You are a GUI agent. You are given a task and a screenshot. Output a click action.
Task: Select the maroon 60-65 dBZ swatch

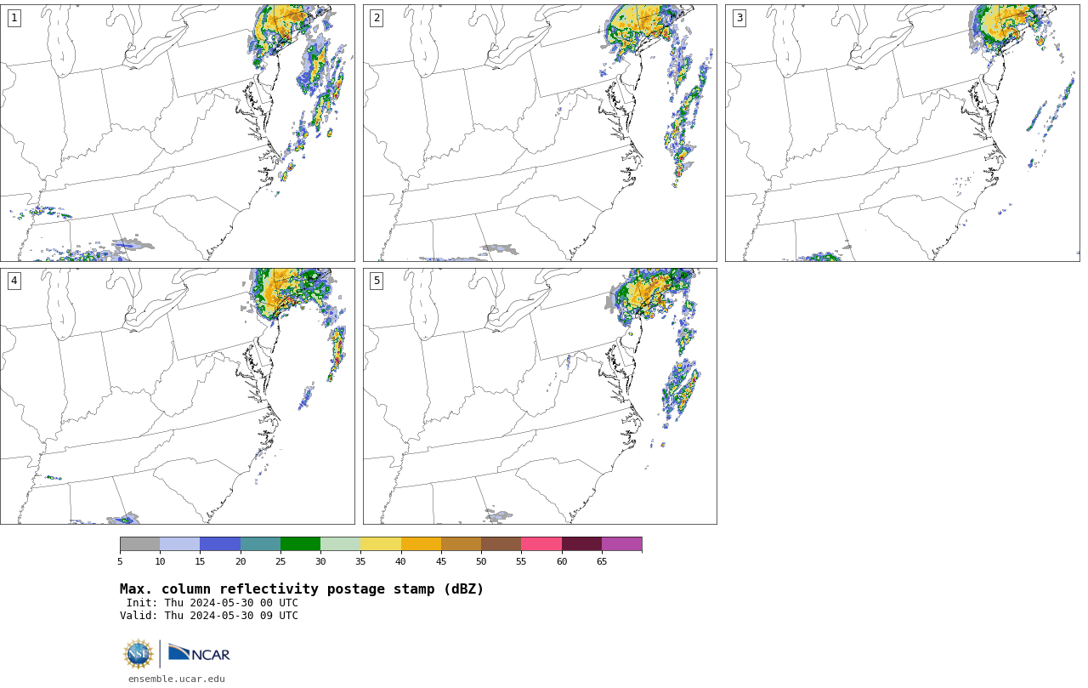point(581,544)
